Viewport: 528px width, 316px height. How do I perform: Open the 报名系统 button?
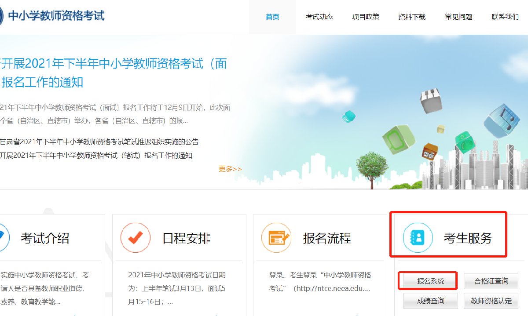tap(431, 281)
